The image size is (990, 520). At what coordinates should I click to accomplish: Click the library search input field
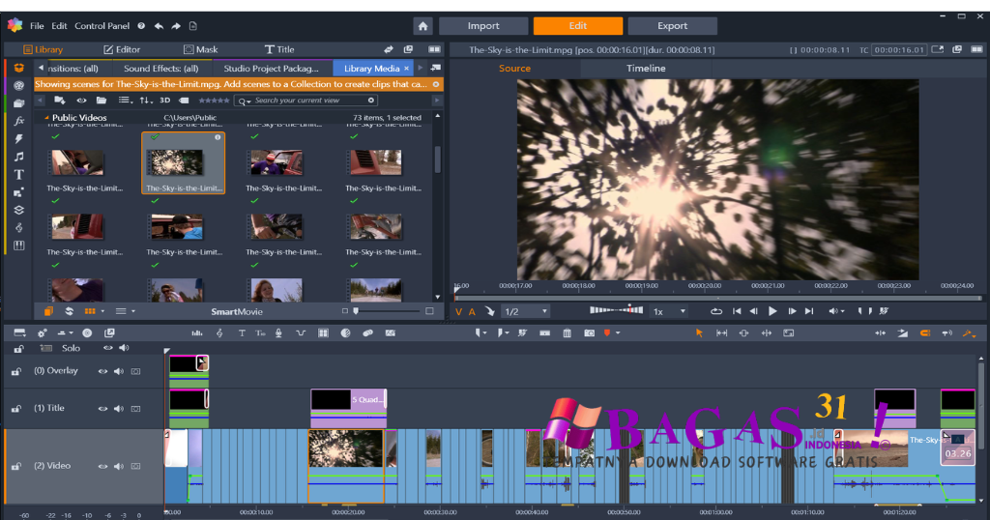tap(306, 101)
